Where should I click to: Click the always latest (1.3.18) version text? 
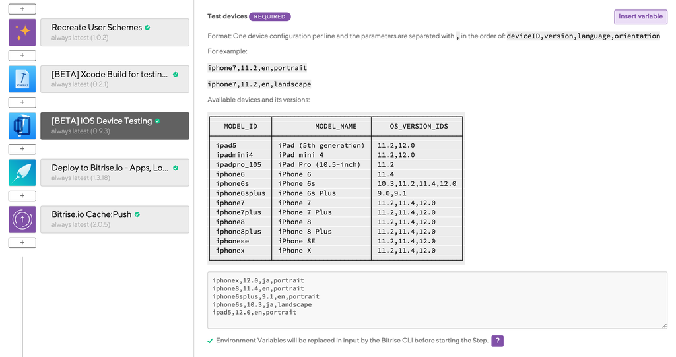pyautogui.click(x=81, y=178)
